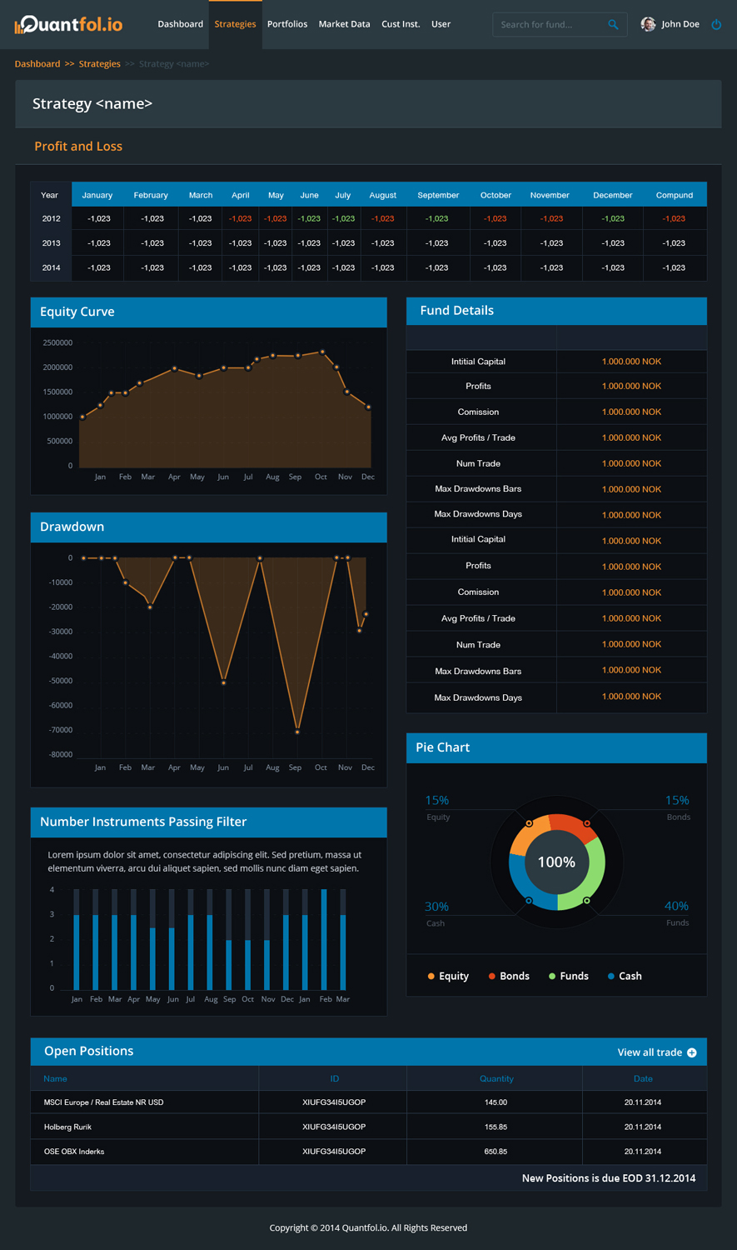Go to Market Data in navbar
Viewport: 737px width, 1250px height.
click(344, 24)
